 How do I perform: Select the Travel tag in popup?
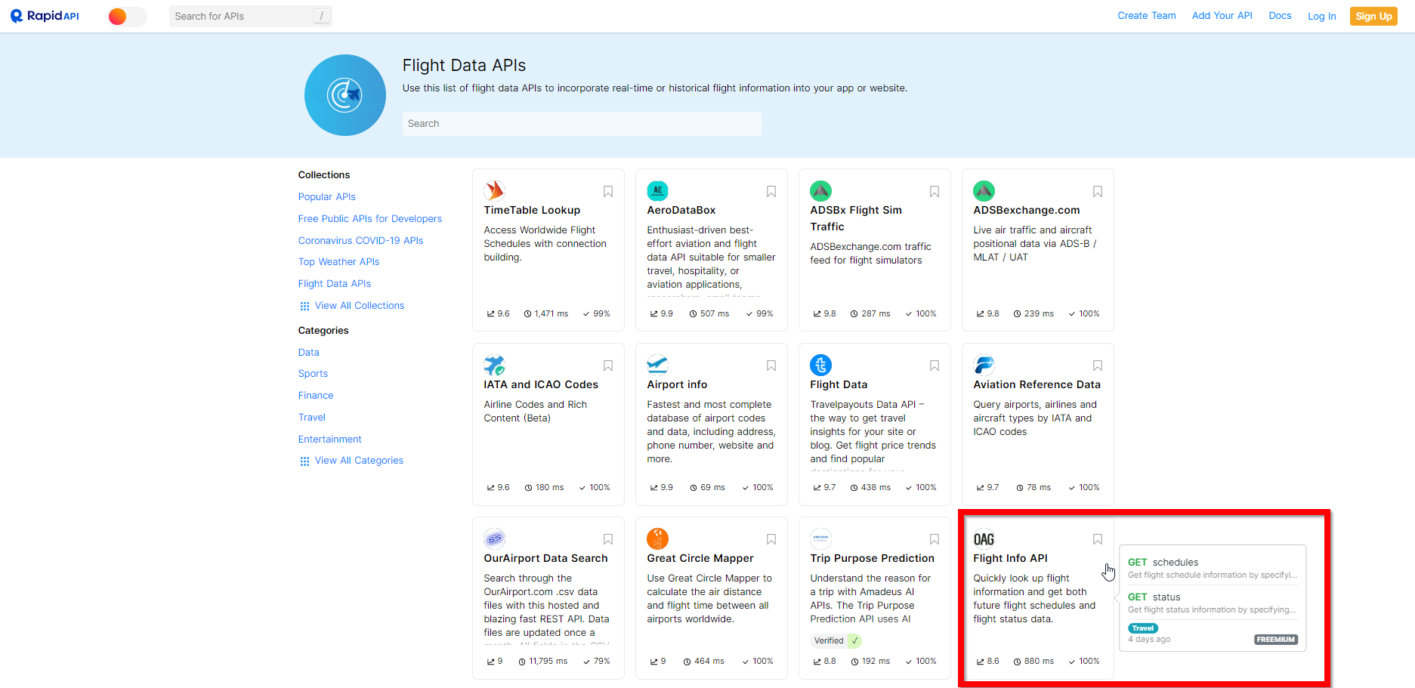coord(1142,628)
